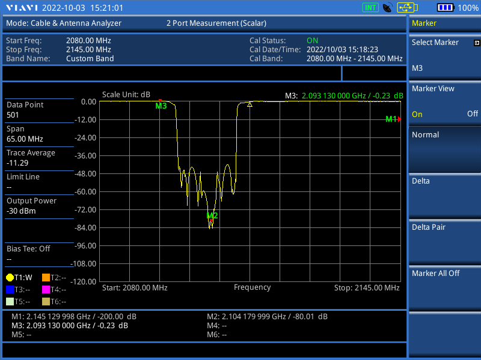Click the green M3 readout above graph
The height and width of the screenshot is (360, 481).
click(x=344, y=96)
